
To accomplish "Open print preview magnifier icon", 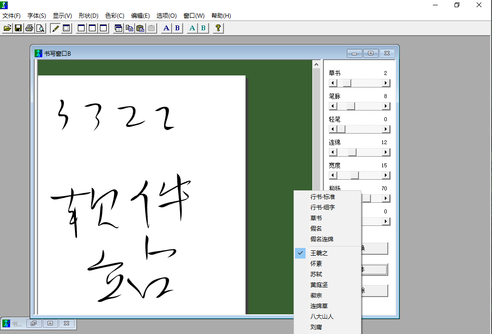I will point(40,28).
